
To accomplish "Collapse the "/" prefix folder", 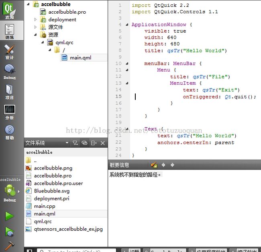I will 50,50.
